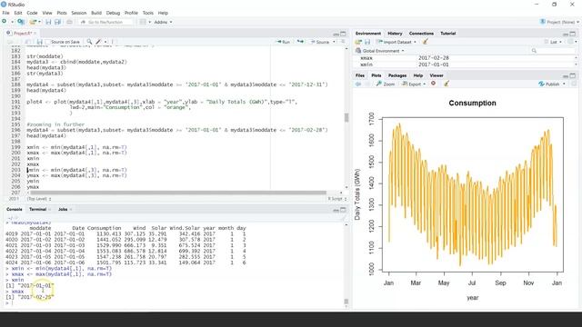Go to next plot arrow
The image size is (582, 327).
click(x=367, y=84)
